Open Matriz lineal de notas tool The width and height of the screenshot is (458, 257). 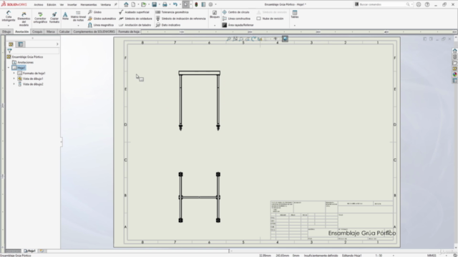tap(78, 16)
